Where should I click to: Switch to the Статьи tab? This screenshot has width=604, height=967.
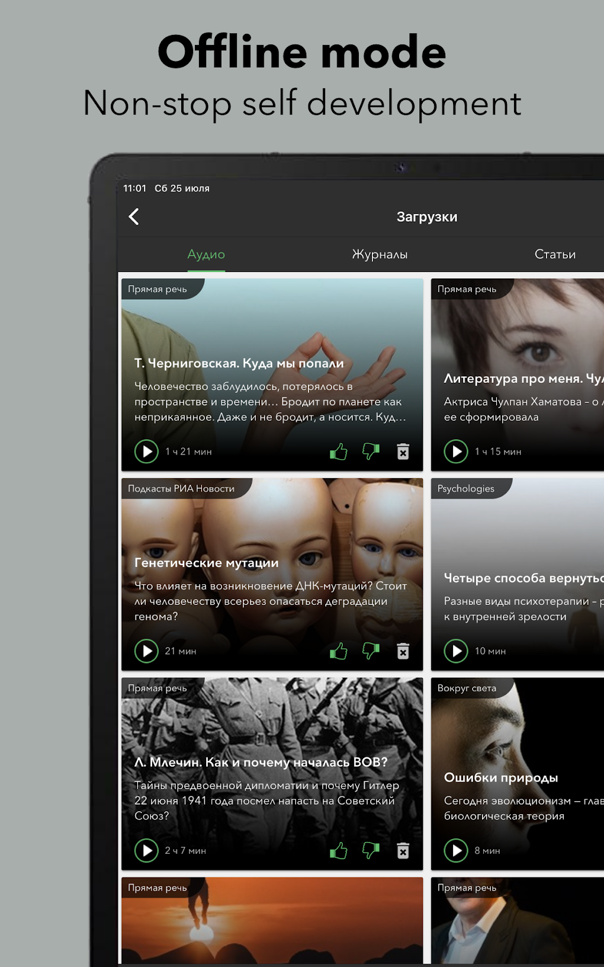tap(555, 254)
